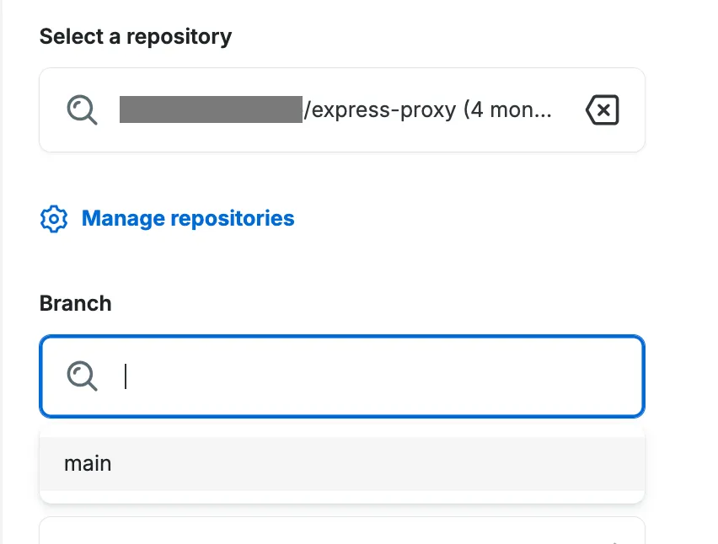
Task: Click the Select a repository heading
Action: [x=135, y=36]
